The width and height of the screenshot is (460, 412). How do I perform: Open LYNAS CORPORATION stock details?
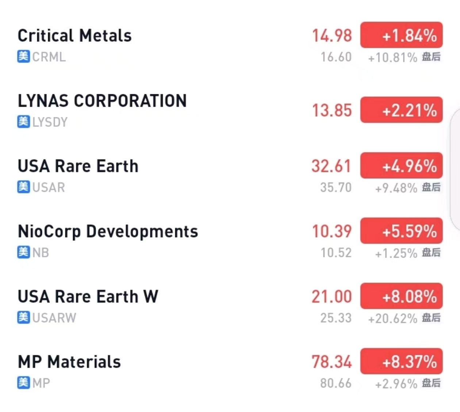[102, 101]
